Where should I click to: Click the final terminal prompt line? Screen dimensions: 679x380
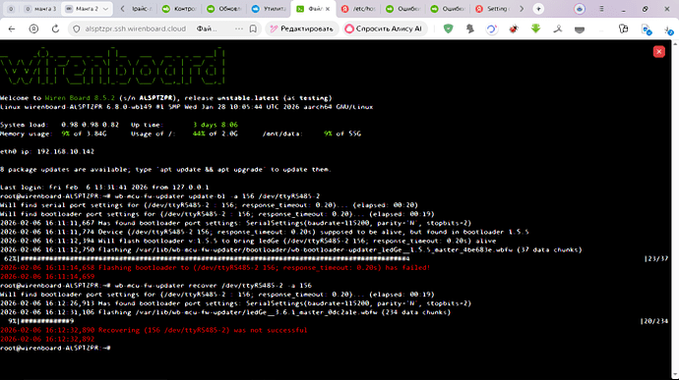pos(55,348)
